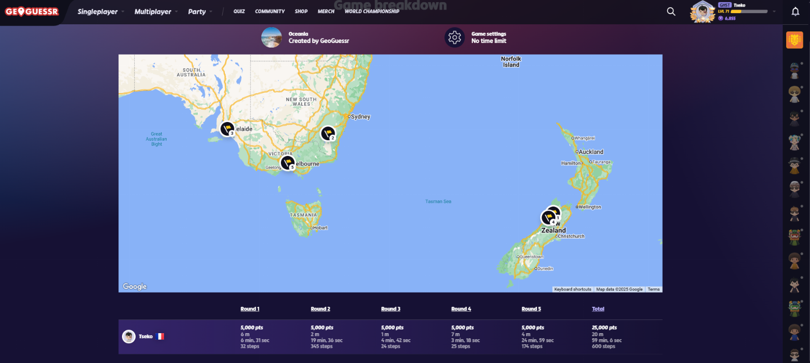Click the search magnifier icon
The image size is (810, 363).
tap(671, 12)
